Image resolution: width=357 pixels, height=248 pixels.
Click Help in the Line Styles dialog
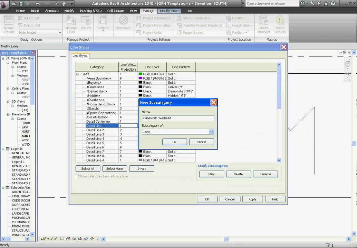click(x=275, y=199)
